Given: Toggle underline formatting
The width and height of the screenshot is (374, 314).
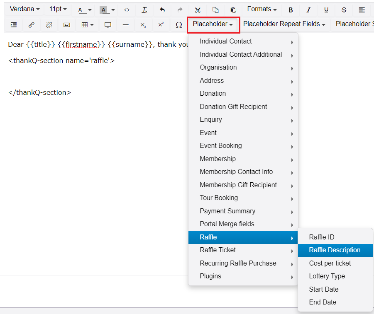Looking at the screenshot, I should [x=326, y=10].
